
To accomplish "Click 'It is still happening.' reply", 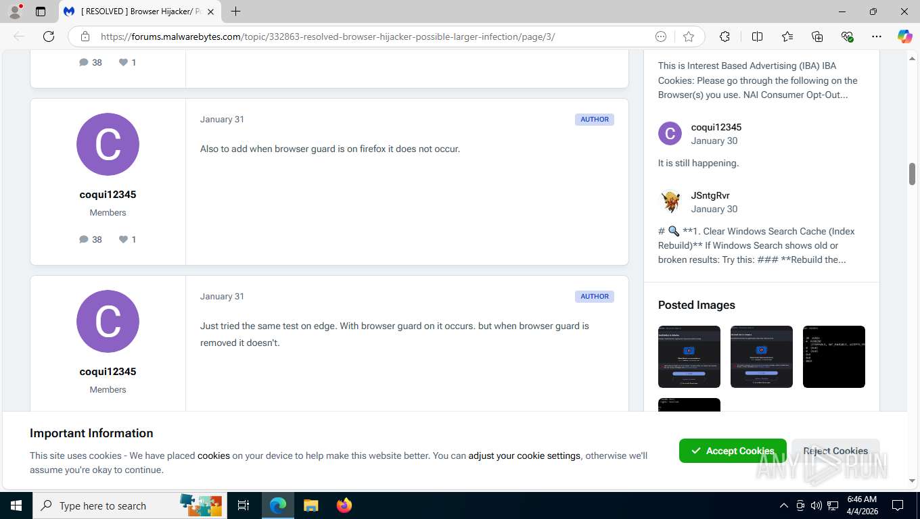I will pos(698,163).
